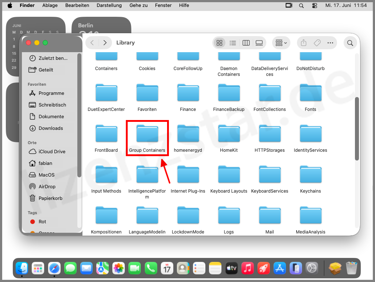This screenshot has height=282, width=375.
Task: Open the Apple menu
Action: 10,5
